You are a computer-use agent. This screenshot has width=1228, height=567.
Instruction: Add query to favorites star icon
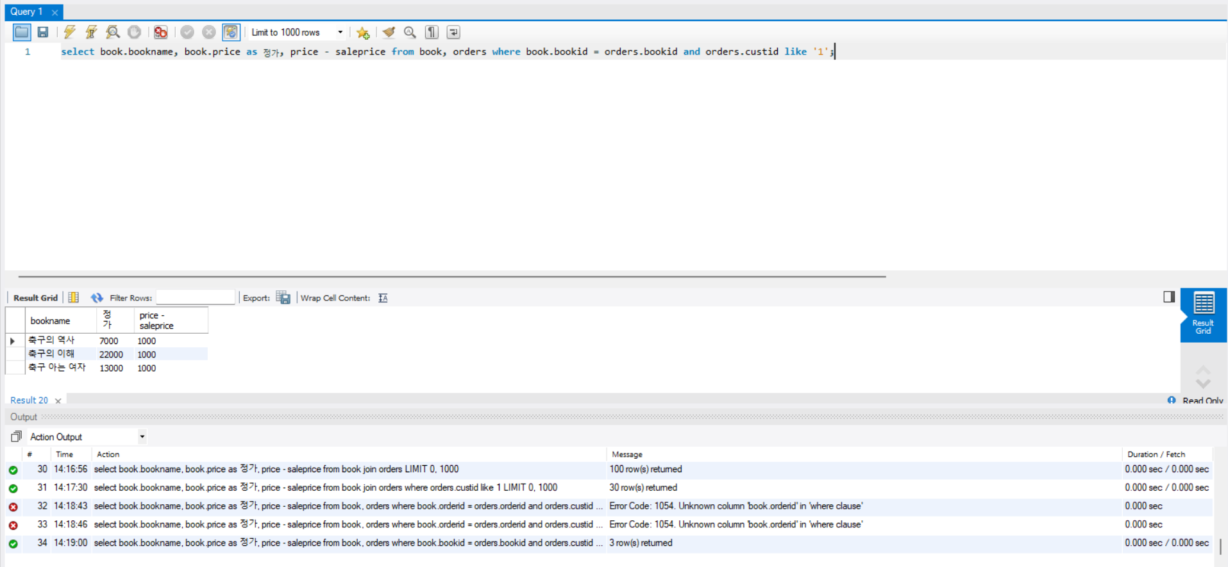[x=363, y=32]
